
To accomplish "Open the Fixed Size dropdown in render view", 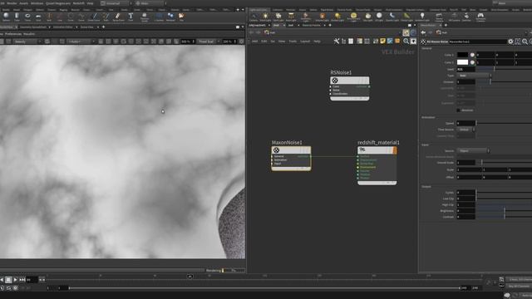I will tap(209, 42).
